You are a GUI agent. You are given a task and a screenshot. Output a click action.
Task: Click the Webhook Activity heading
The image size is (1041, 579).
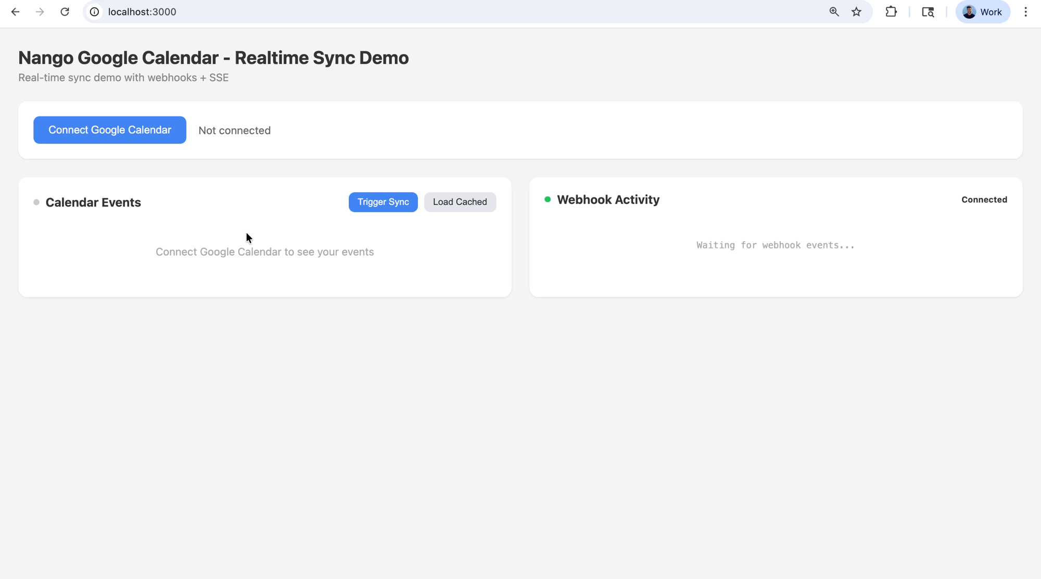coord(608,200)
